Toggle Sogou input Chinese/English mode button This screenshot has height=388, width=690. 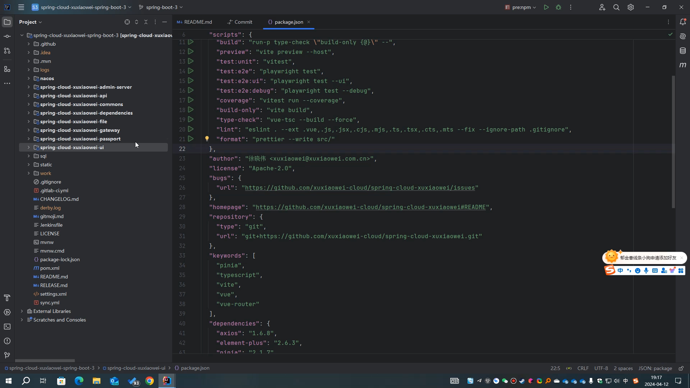pos(620,271)
